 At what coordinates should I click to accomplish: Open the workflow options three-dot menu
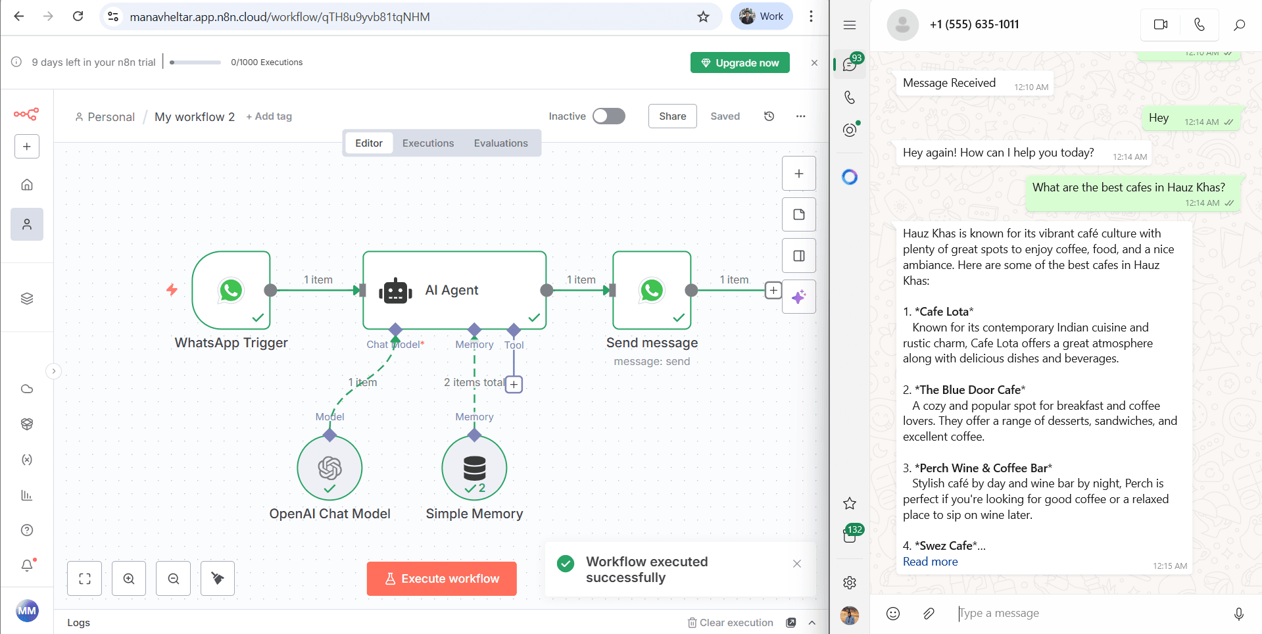point(800,116)
